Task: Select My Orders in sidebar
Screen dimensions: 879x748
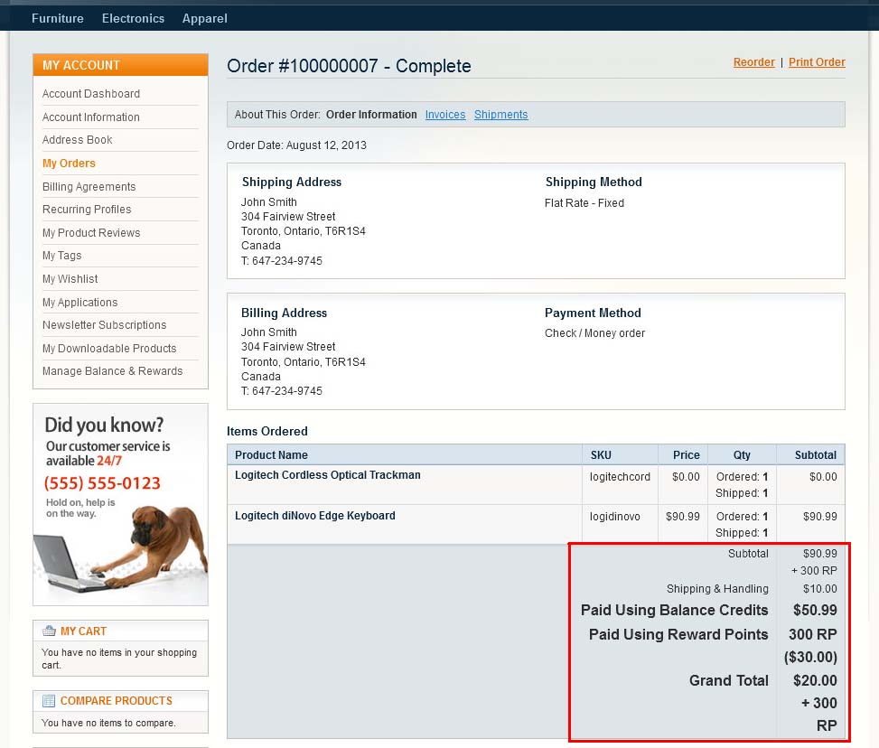Action: coord(69,164)
